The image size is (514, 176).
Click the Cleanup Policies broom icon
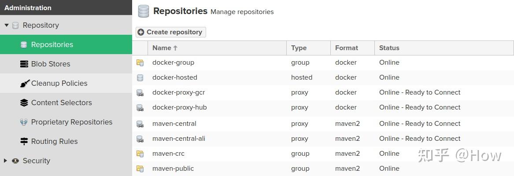tap(24, 83)
